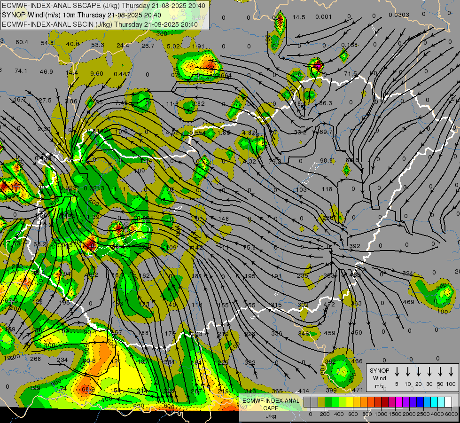Image resolution: width=460 pixels, height=423 pixels.
Task: Click the 53.3 value on the map
Action: point(98,45)
